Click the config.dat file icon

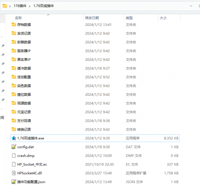point(14,147)
